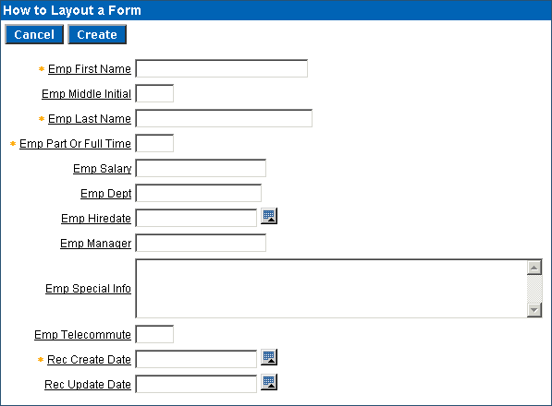Select the Emp Part Or Full Time field

[154, 143]
